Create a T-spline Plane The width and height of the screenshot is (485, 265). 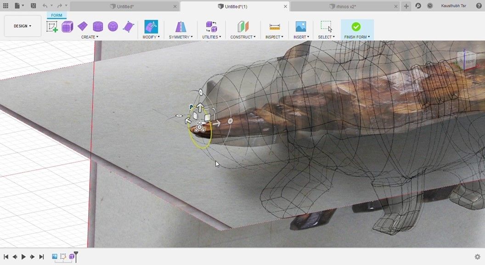(x=83, y=27)
